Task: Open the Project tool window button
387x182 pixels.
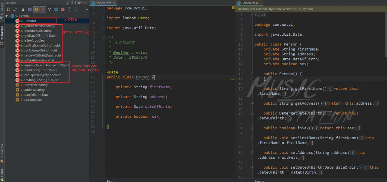Action: click(x=2, y=10)
